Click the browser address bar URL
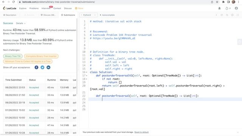Viewport: 242px width, 136px height. coord(59,2)
